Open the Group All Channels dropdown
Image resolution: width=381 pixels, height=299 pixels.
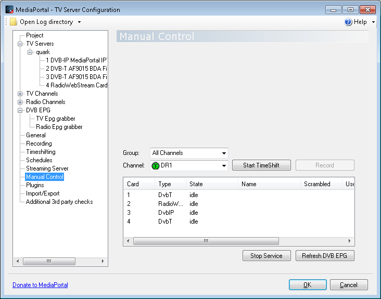(189, 153)
